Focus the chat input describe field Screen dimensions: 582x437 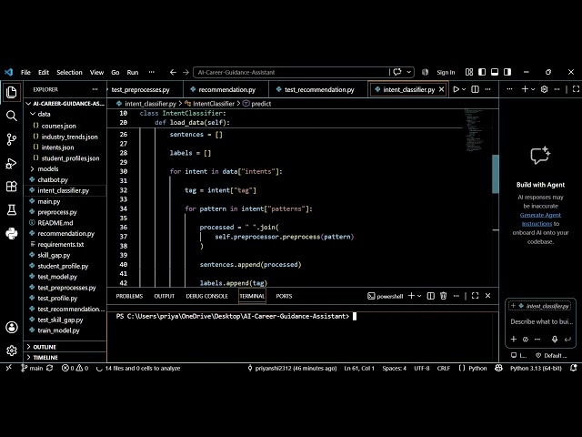(541, 321)
